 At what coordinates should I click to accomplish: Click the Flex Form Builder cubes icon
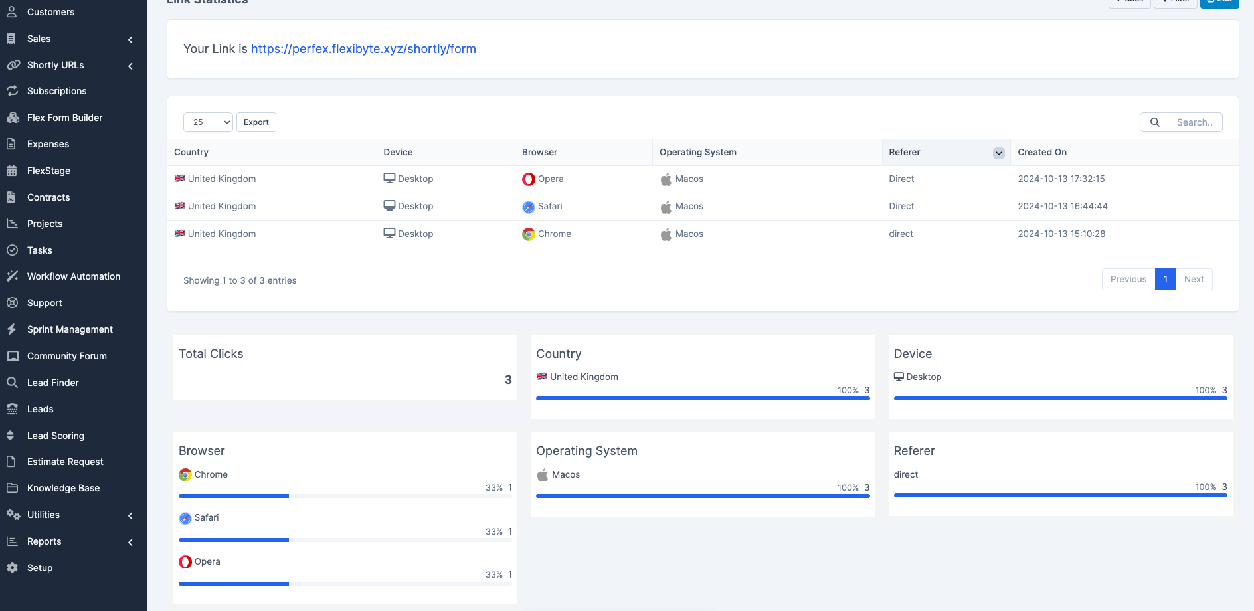coord(13,118)
